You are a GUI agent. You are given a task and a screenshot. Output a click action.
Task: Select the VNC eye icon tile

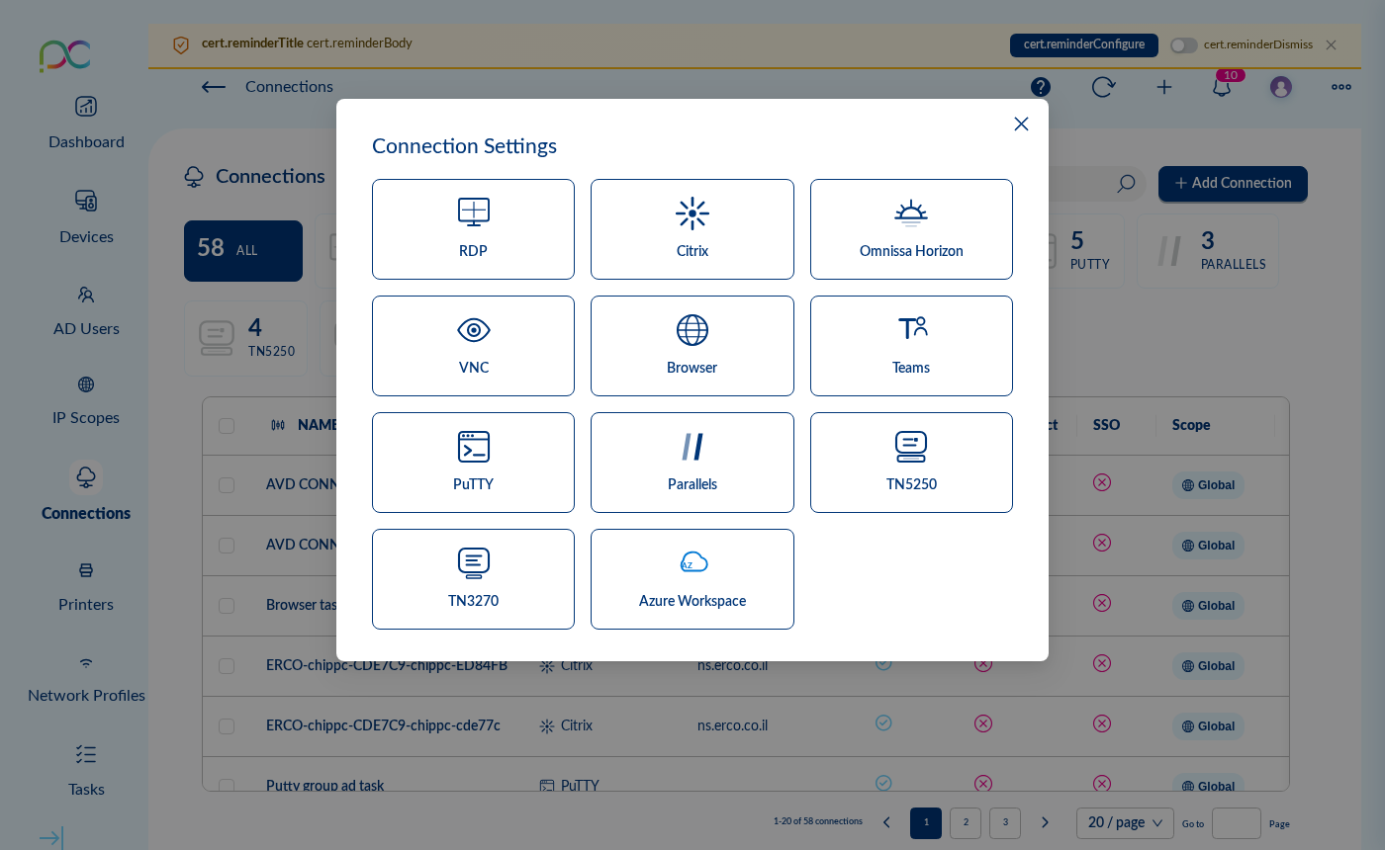point(473,346)
